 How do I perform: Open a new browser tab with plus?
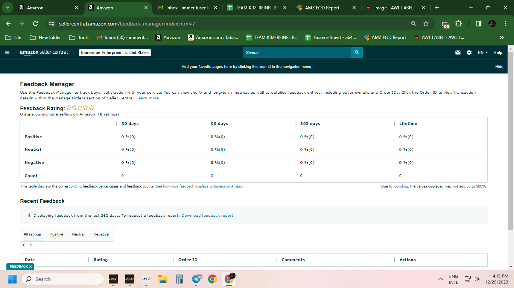(x=436, y=7)
